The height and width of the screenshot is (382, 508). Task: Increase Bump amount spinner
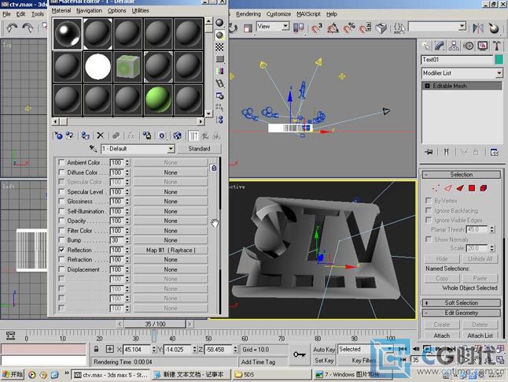tap(127, 238)
